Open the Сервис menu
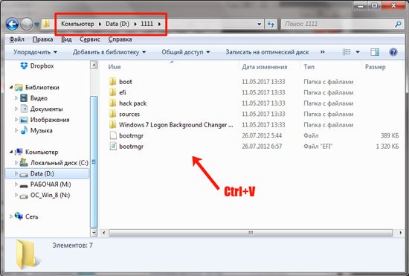The height and width of the screenshot is (276, 409). pyautogui.click(x=90, y=39)
